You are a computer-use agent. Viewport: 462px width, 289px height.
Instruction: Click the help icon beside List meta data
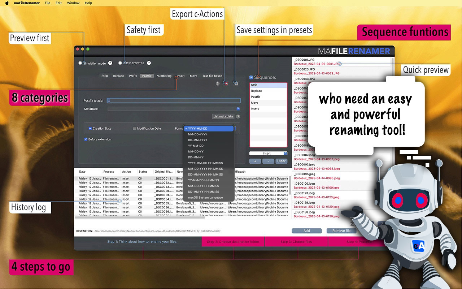[x=238, y=116]
